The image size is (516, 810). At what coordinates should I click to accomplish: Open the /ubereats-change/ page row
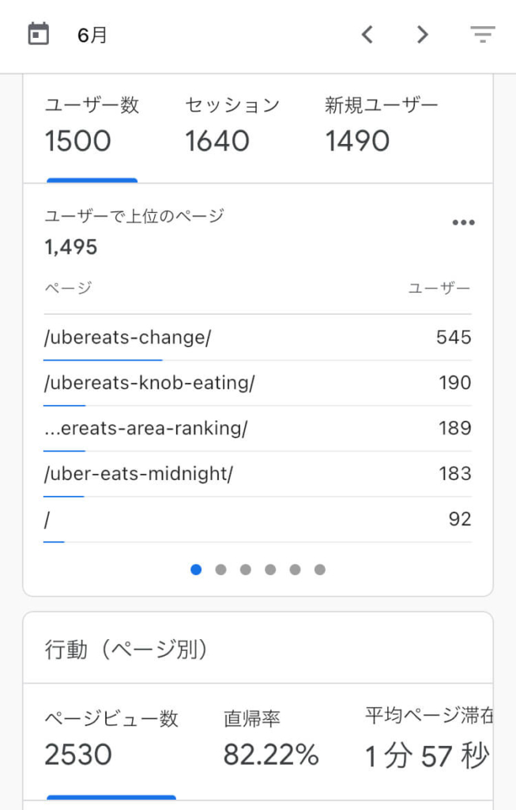[x=258, y=338]
